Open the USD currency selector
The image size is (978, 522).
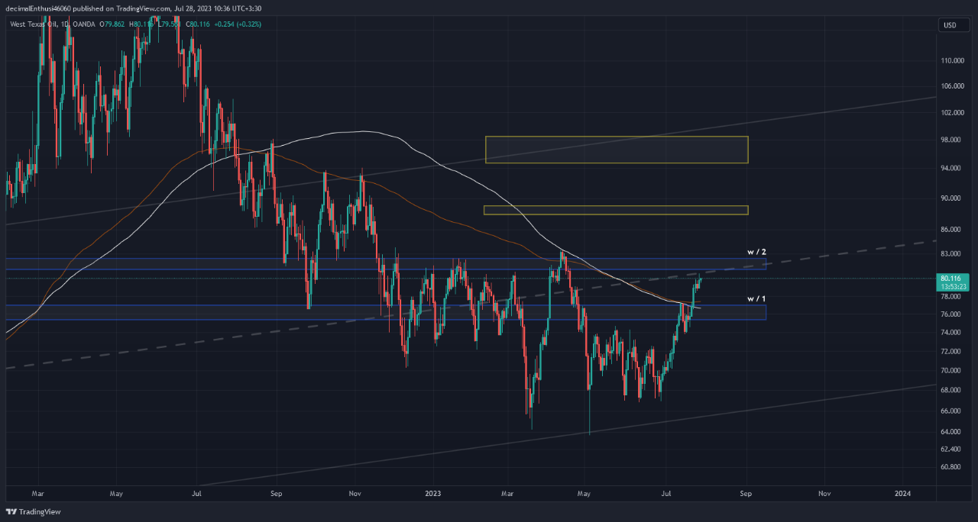click(950, 25)
